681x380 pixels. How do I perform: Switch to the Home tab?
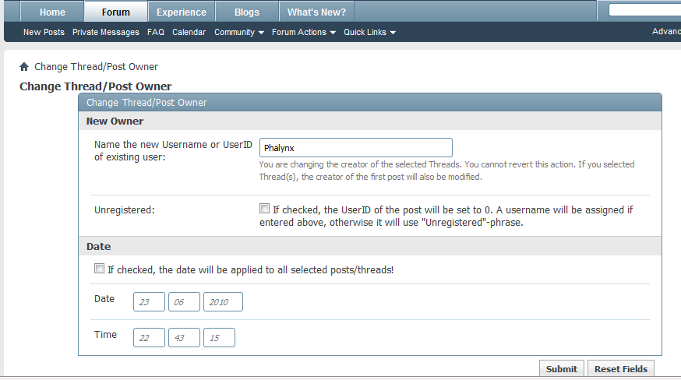(52, 12)
